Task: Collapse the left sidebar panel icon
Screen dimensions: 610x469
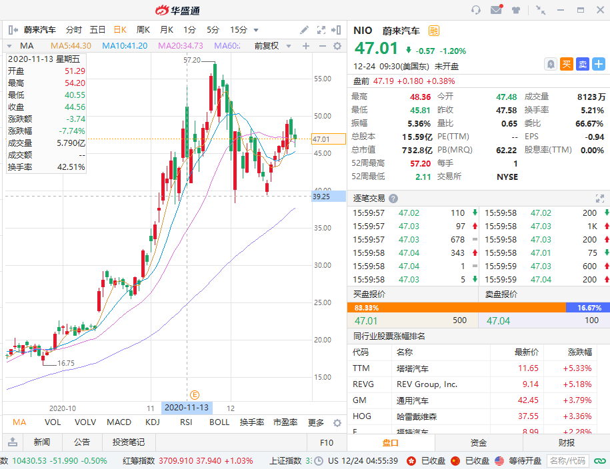Action: (13, 30)
